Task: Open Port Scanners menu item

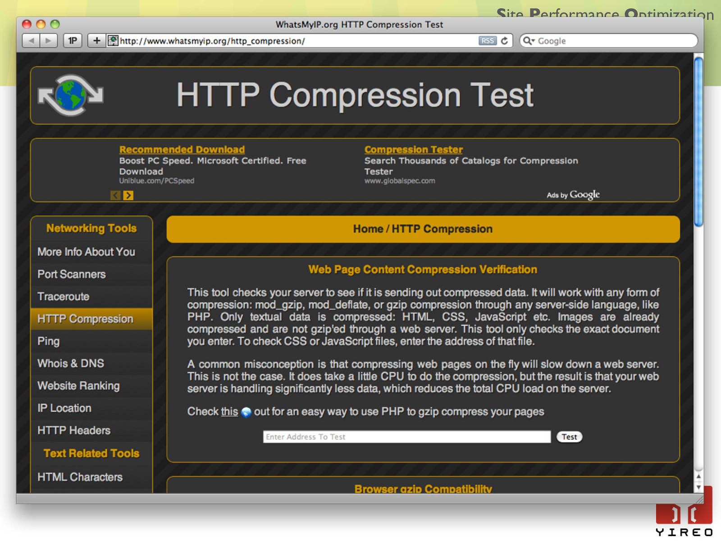Action: point(91,274)
